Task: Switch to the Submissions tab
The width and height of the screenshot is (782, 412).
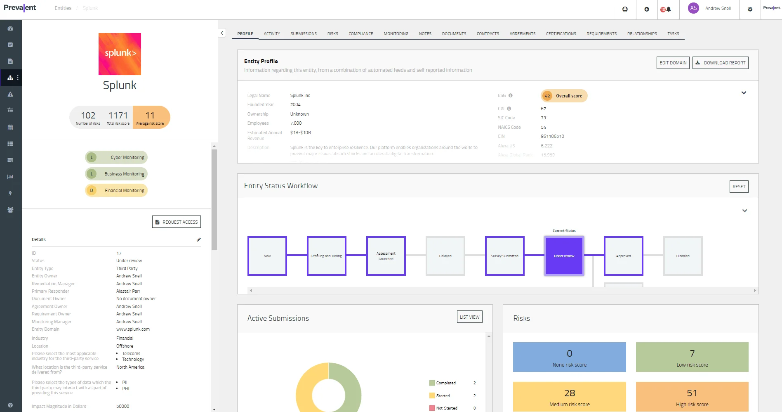Action: (x=304, y=34)
